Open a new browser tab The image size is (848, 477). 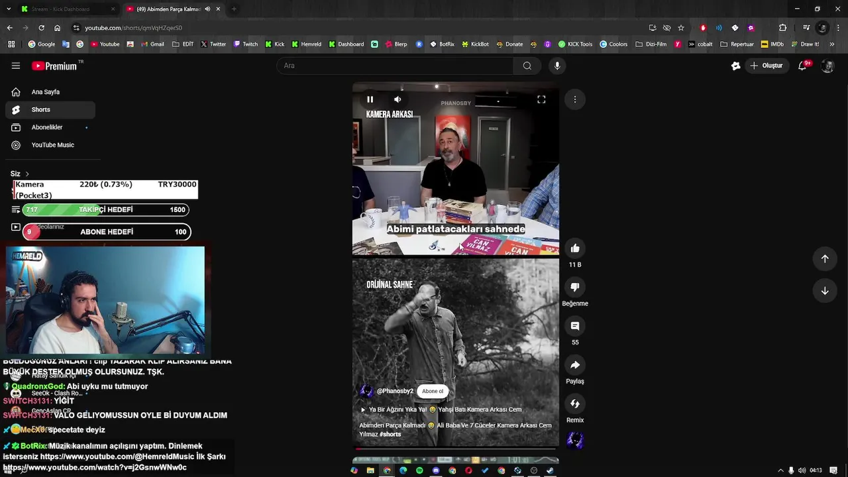coord(233,9)
